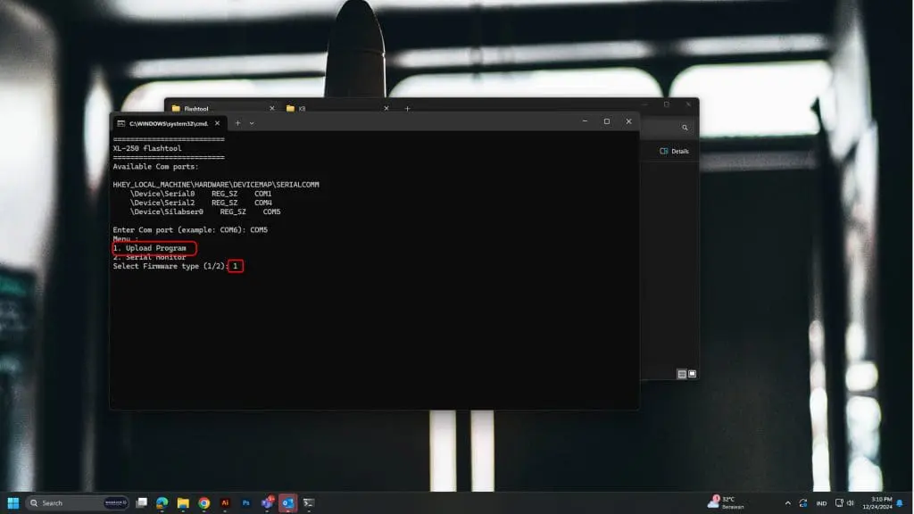
Task: Click the Terminal icon in taskbar
Action: pyautogui.click(x=309, y=503)
